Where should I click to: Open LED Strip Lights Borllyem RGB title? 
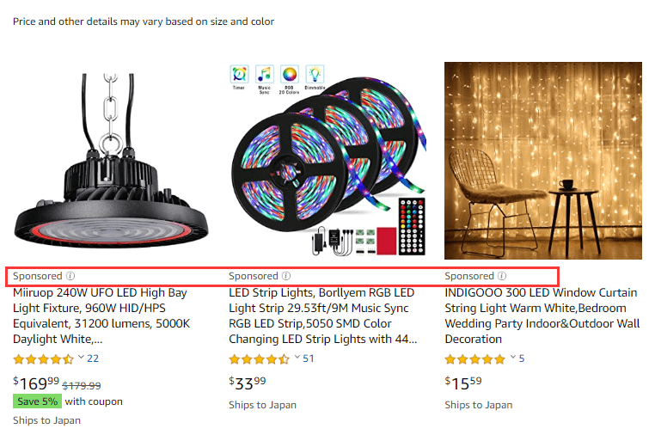pyautogui.click(x=323, y=316)
